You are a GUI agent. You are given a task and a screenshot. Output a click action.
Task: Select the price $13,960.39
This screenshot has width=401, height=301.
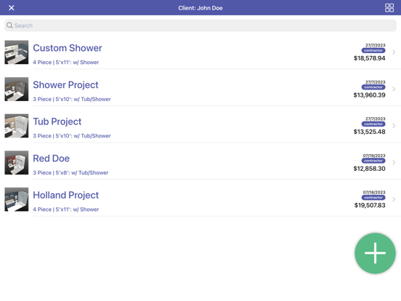click(x=369, y=95)
